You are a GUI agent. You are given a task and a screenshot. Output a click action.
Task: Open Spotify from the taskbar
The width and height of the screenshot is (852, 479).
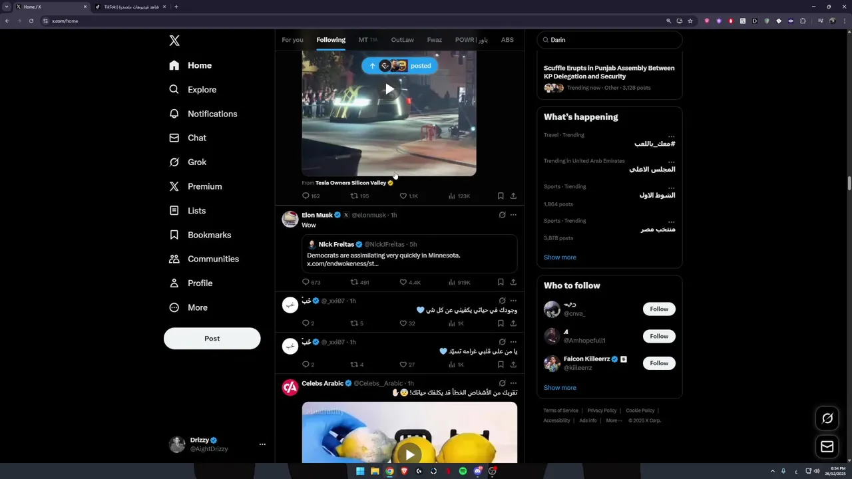pyautogui.click(x=463, y=471)
